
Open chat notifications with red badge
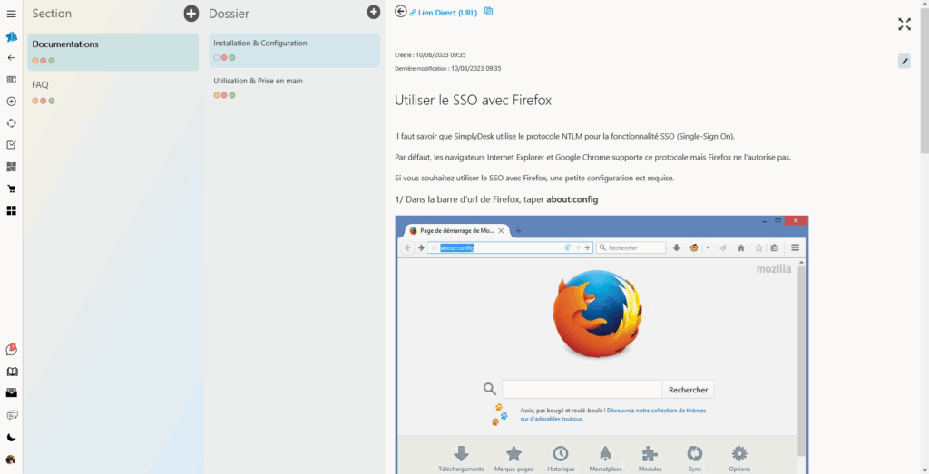pyautogui.click(x=11, y=350)
